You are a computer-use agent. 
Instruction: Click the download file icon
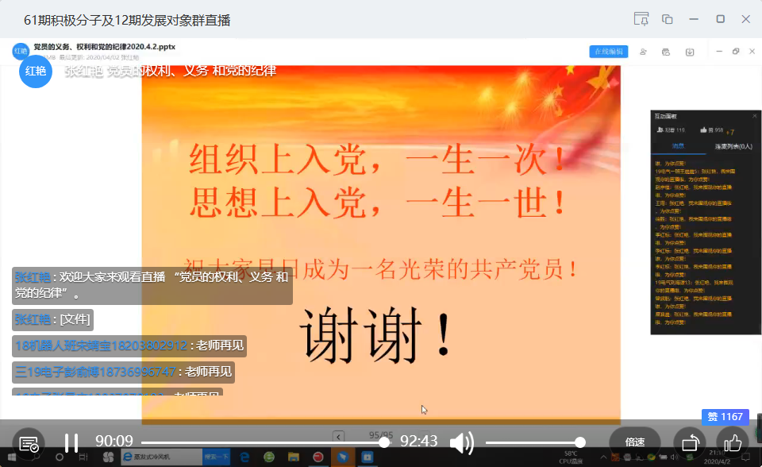pyautogui.click(x=690, y=52)
